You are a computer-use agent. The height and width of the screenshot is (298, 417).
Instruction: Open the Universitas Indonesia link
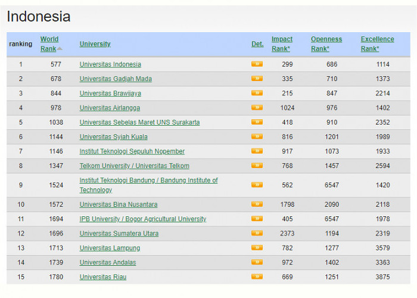[x=110, y=64]
